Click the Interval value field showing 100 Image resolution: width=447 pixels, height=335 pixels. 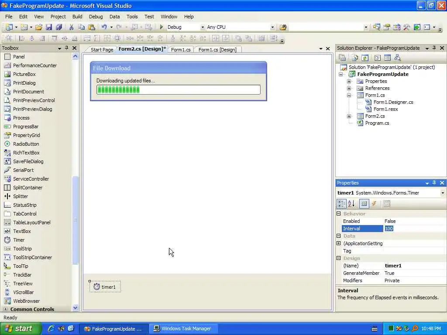415,229
